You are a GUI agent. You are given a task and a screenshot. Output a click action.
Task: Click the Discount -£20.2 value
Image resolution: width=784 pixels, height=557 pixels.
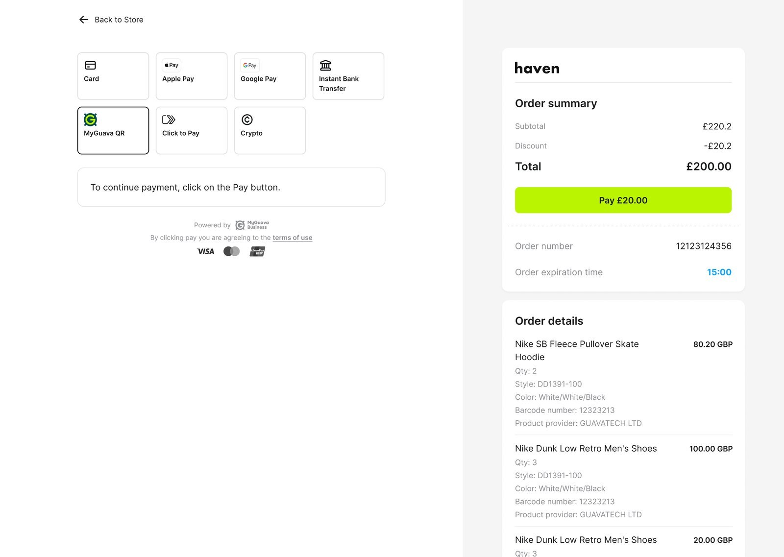(718, 146)
